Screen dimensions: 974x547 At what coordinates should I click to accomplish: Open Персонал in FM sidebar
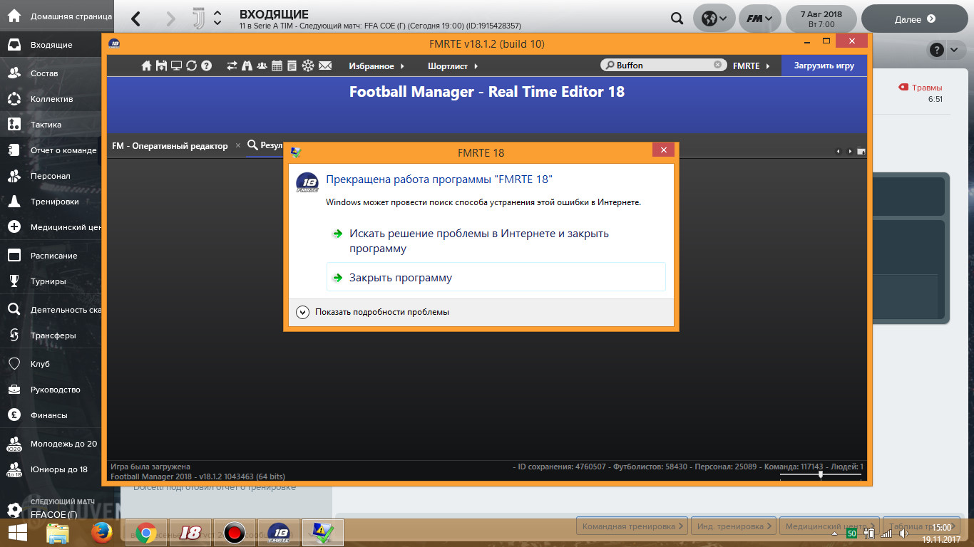(x=51, y=176)
